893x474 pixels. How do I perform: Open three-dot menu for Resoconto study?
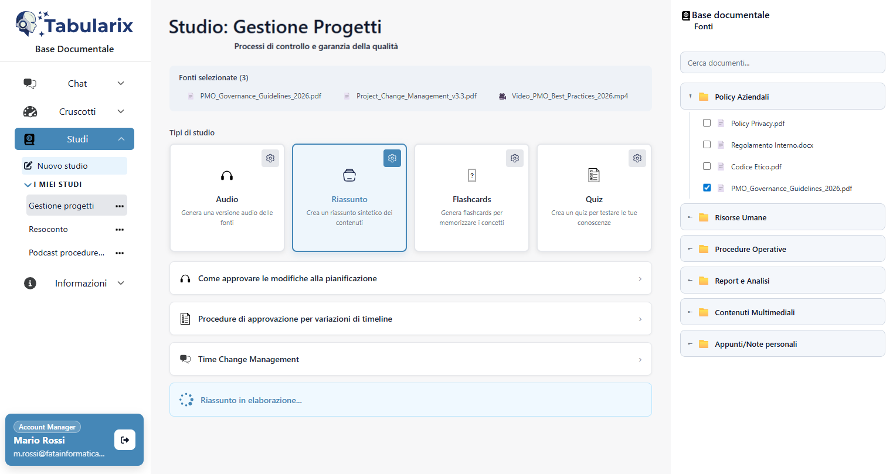[x=120, y=230]
